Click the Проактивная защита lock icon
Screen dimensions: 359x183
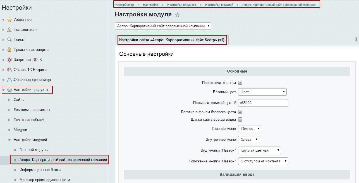[9, 50]
